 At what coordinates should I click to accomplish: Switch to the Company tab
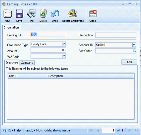tap(27, 63)
